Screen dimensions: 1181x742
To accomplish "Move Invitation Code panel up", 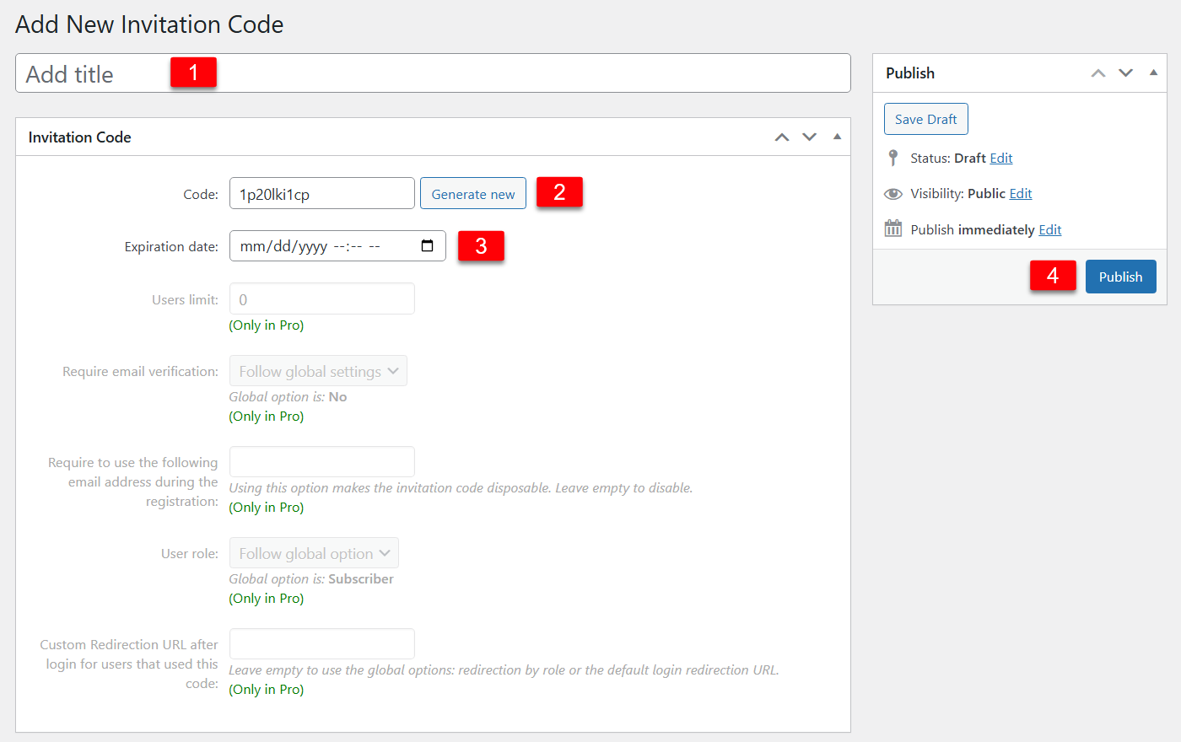I will coord(782,137).
